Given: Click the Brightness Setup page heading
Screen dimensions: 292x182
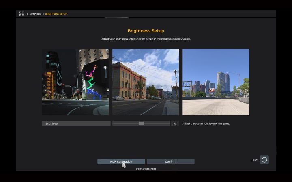Looking at the screenshot, I should tap(146, 31).
